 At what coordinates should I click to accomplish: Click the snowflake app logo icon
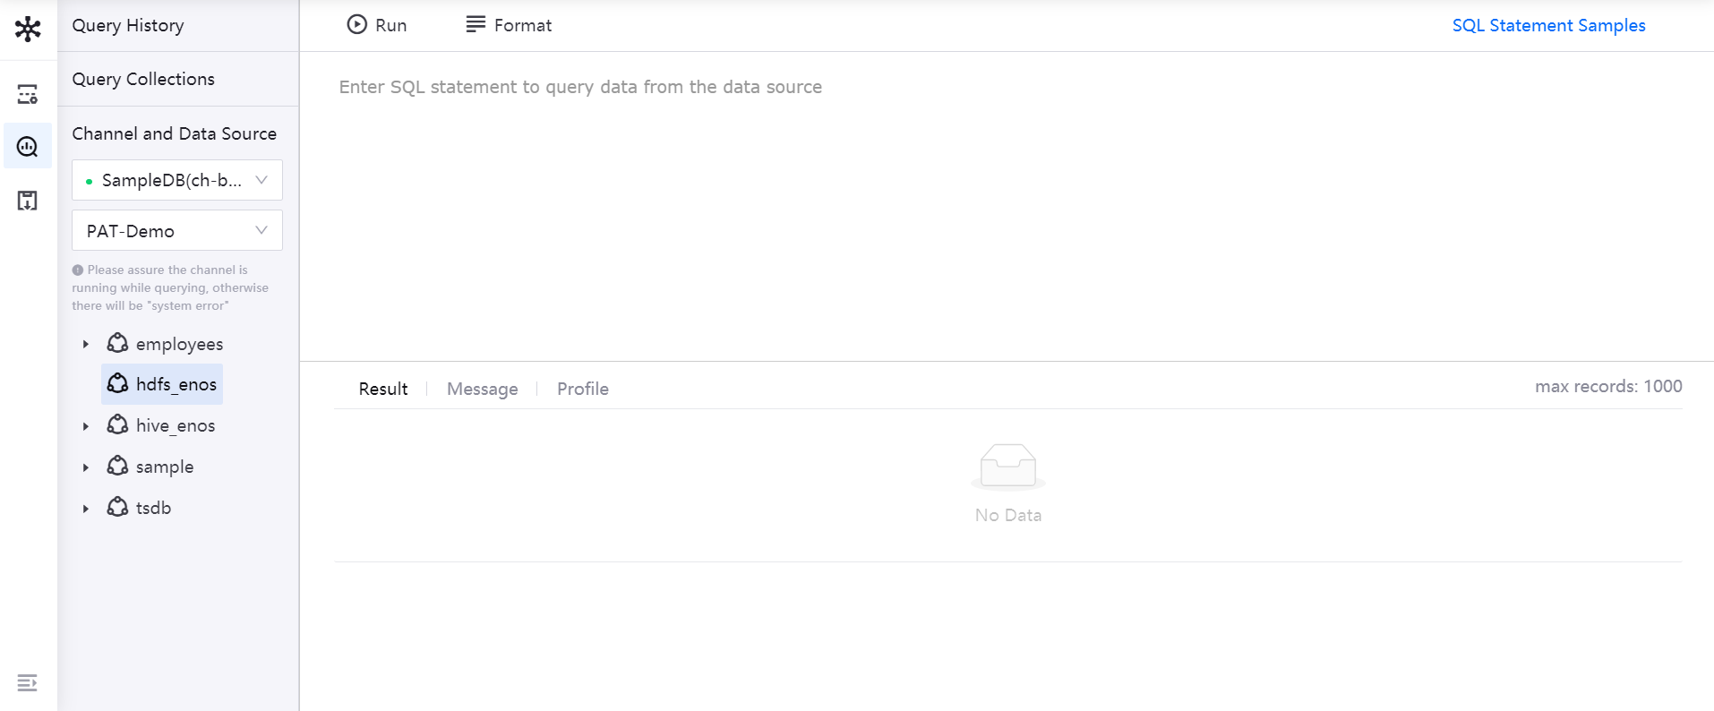point(28,29)
